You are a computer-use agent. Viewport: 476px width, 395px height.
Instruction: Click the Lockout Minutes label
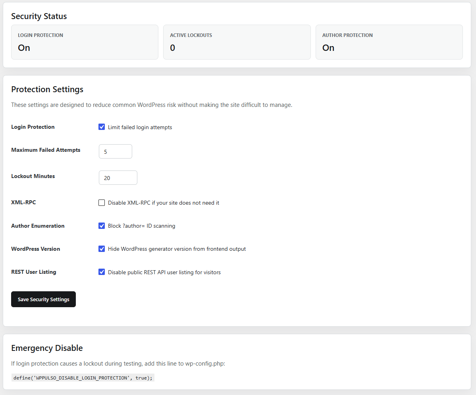click(33, 176)
